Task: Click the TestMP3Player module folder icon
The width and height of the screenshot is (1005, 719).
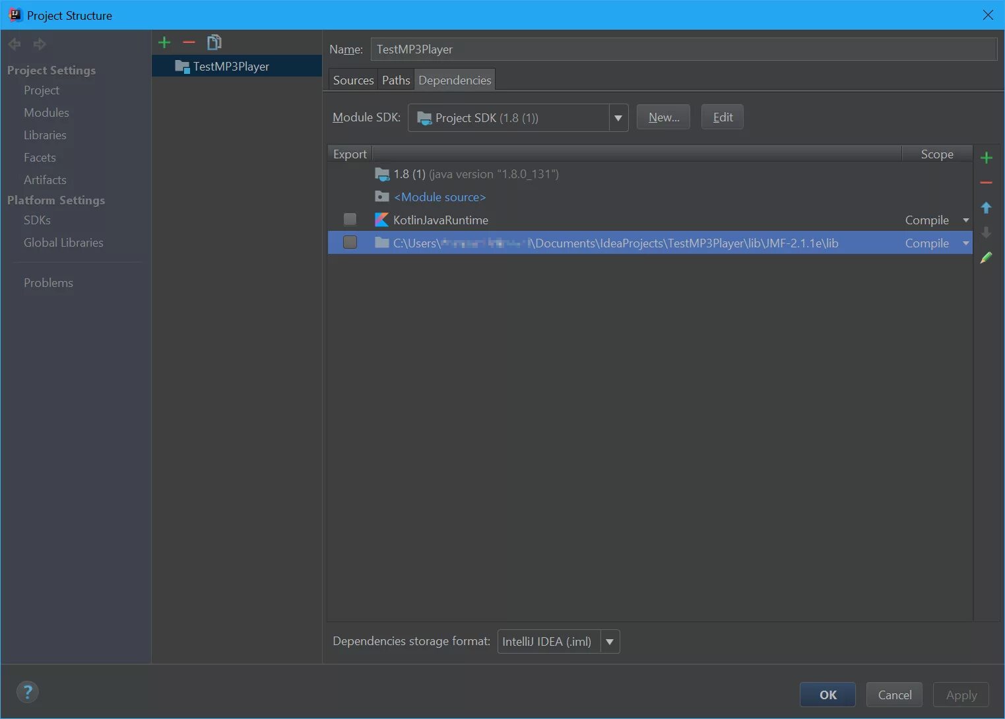Action: coord(182,66)
